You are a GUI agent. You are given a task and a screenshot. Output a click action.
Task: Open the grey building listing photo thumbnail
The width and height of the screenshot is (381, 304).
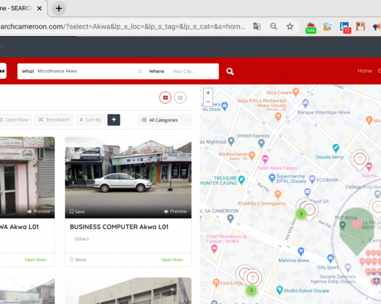[x=128, y=291]
